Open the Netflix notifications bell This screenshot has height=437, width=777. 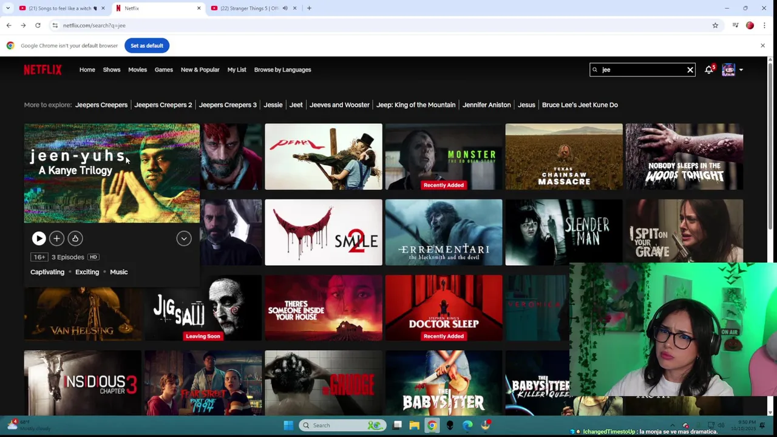[x=708, y=70]
